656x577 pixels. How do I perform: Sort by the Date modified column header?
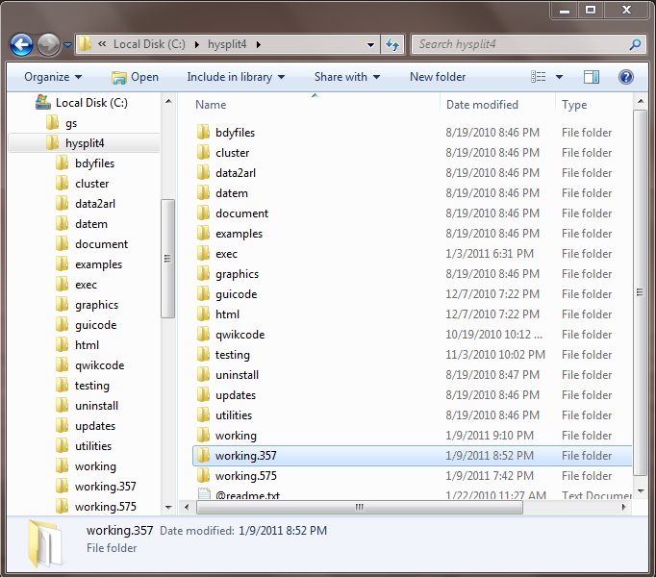[x=482, y=105]
